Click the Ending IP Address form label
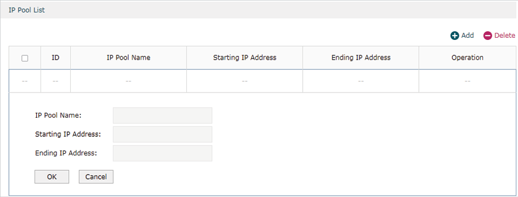 point(66,153)
